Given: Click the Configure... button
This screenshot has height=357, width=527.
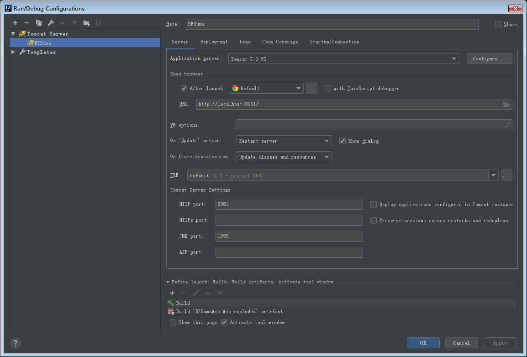Looking at the screenshot, I should [489, 59].
